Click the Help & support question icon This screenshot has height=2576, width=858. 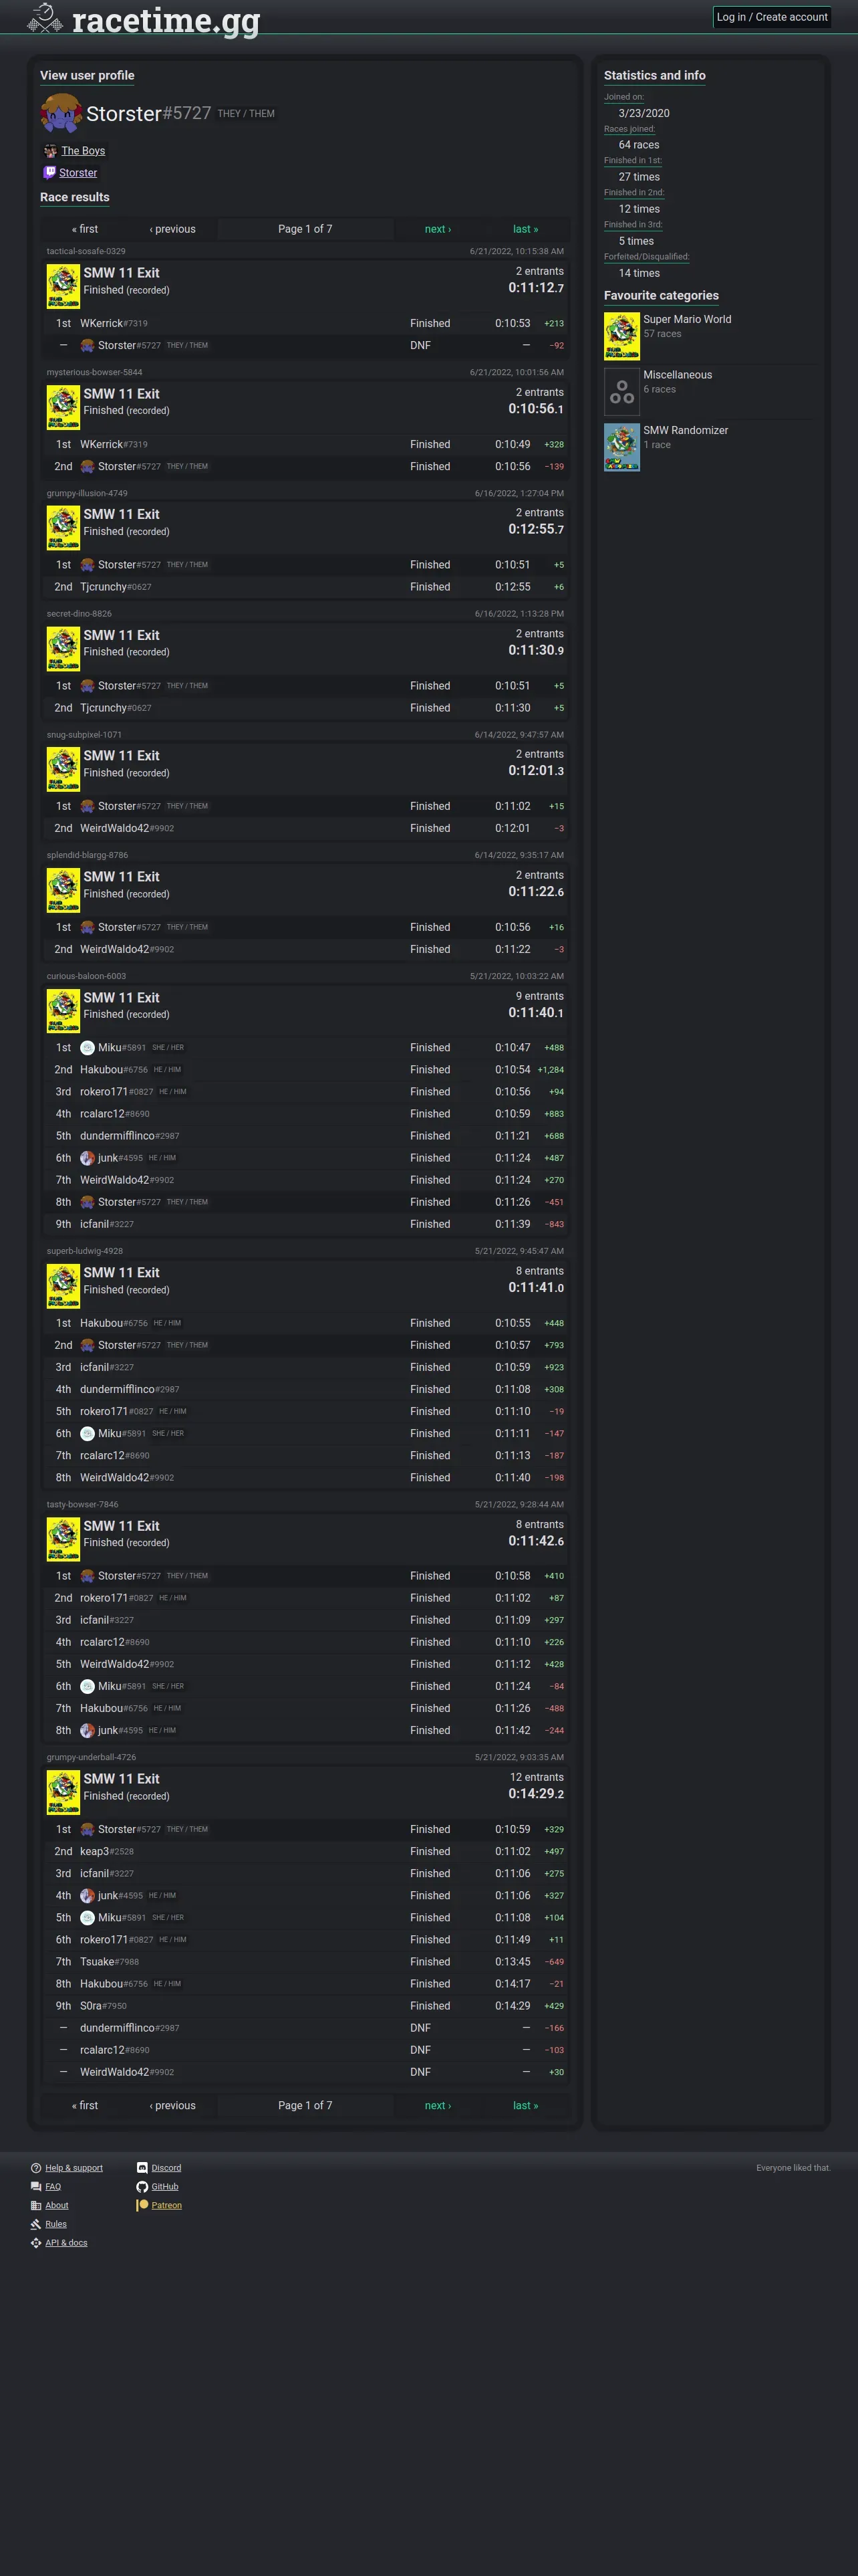pos(36,2168)
